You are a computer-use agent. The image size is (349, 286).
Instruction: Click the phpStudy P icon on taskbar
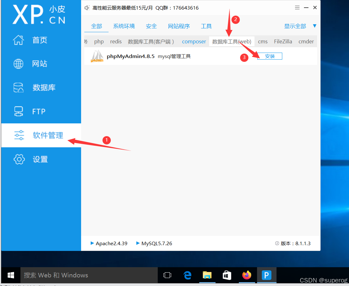pos(266,275)
